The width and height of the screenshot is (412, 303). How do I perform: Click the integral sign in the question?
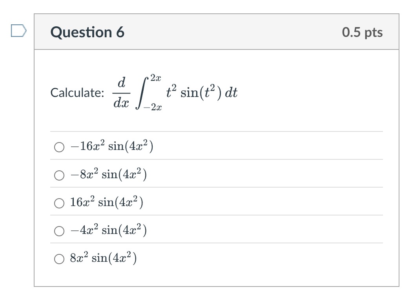point(142,93)
